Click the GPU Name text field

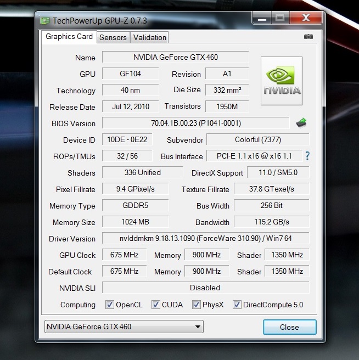click(x=175, y=57)
